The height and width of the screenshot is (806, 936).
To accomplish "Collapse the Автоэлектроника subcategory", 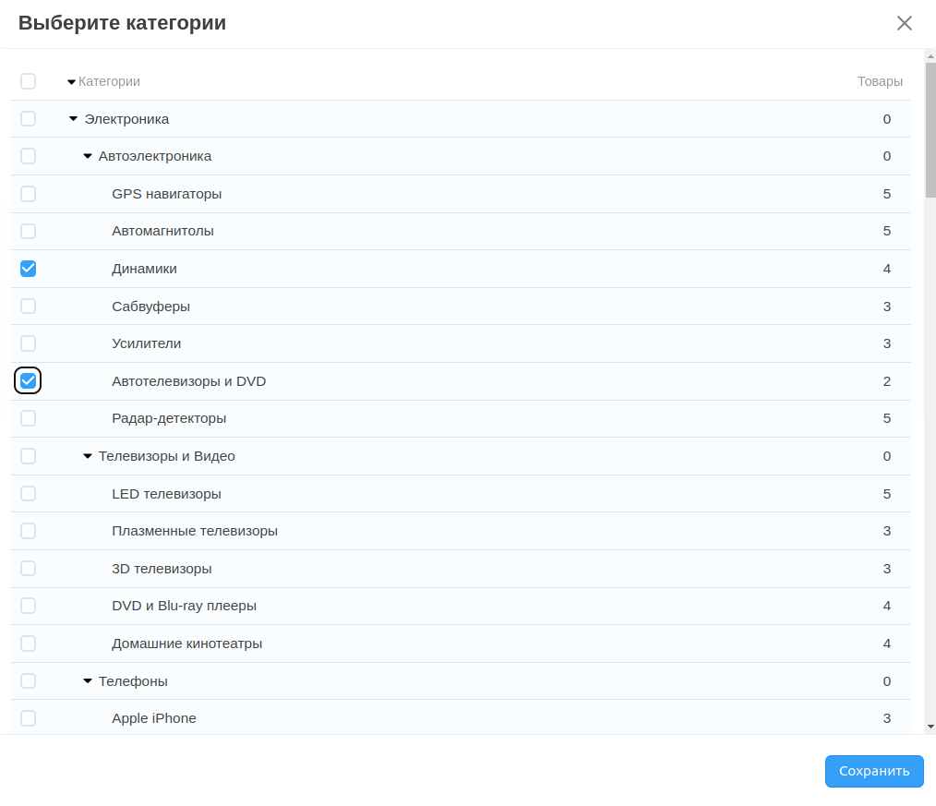I will pyautogui.click(x=88, y=156).
